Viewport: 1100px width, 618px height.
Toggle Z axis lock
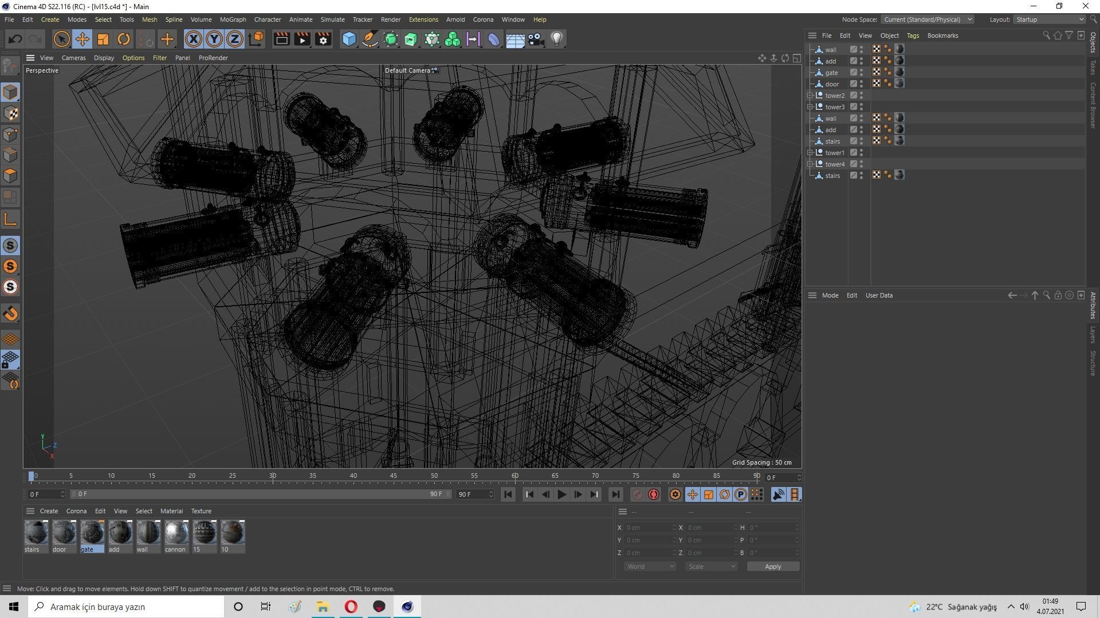pos(234,39)
